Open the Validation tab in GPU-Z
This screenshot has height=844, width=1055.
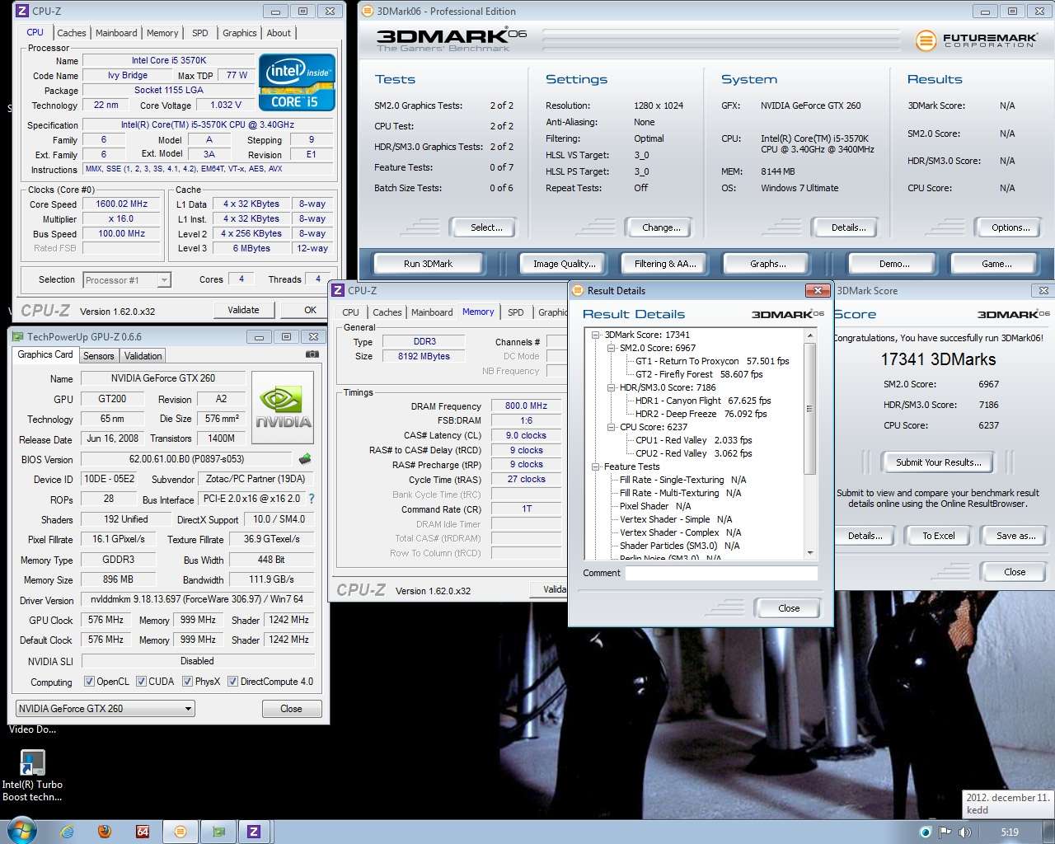[143, 356]
